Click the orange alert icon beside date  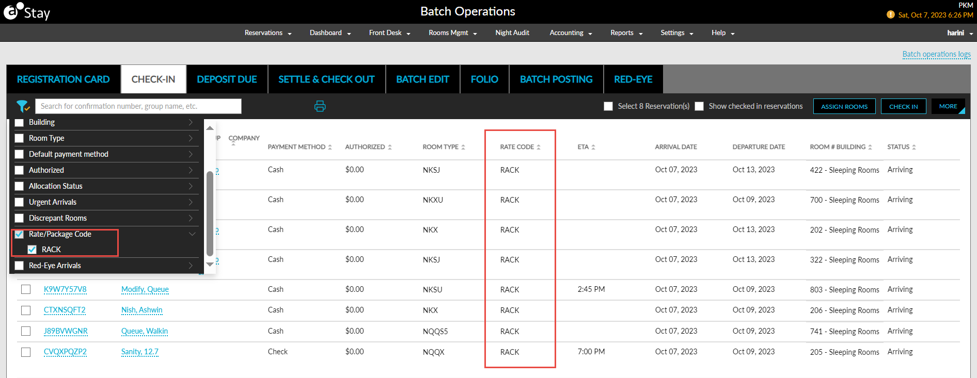[x=891, y=15]
